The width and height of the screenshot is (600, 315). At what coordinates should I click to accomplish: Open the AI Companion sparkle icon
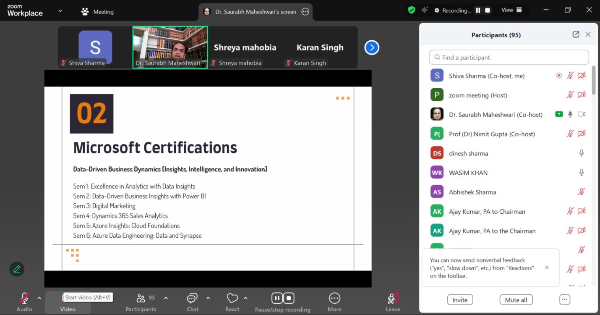[x=424, y=10]
